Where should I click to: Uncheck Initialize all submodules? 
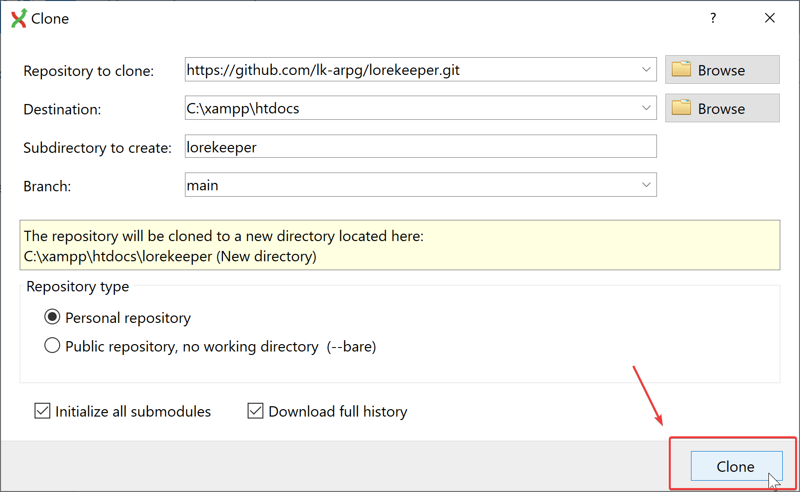pyautogui.click(x=42, y=411)
